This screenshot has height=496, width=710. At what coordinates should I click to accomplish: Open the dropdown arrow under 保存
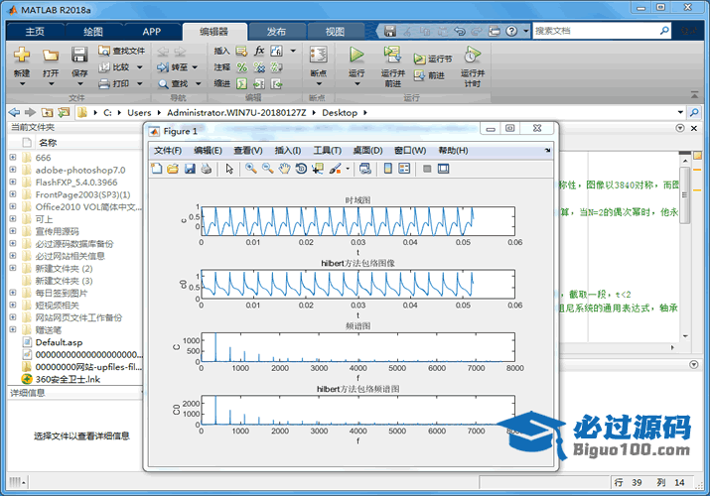pos(79,83)
